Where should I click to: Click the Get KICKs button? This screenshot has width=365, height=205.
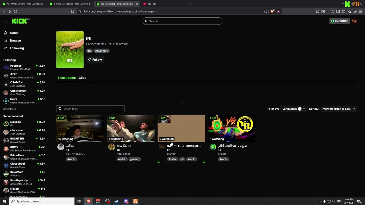[339, 21]
